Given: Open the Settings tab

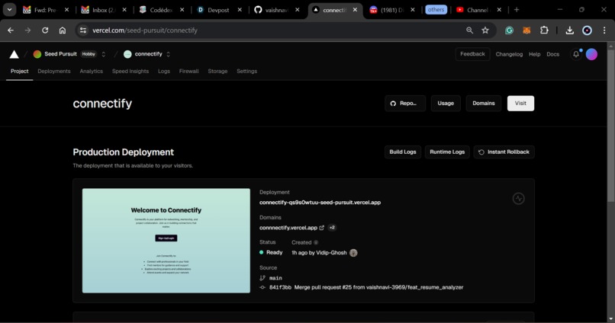Looking at the screenshot, I should point(246,72).
